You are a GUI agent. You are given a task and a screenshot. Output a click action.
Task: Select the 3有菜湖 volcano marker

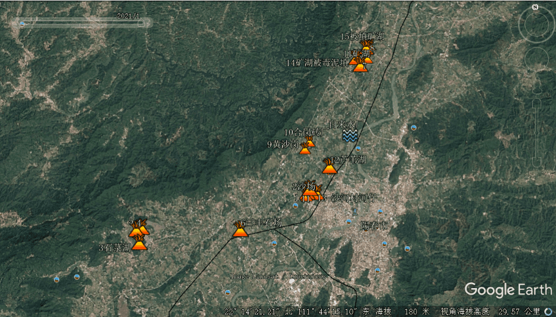click(x=139, y=243)
